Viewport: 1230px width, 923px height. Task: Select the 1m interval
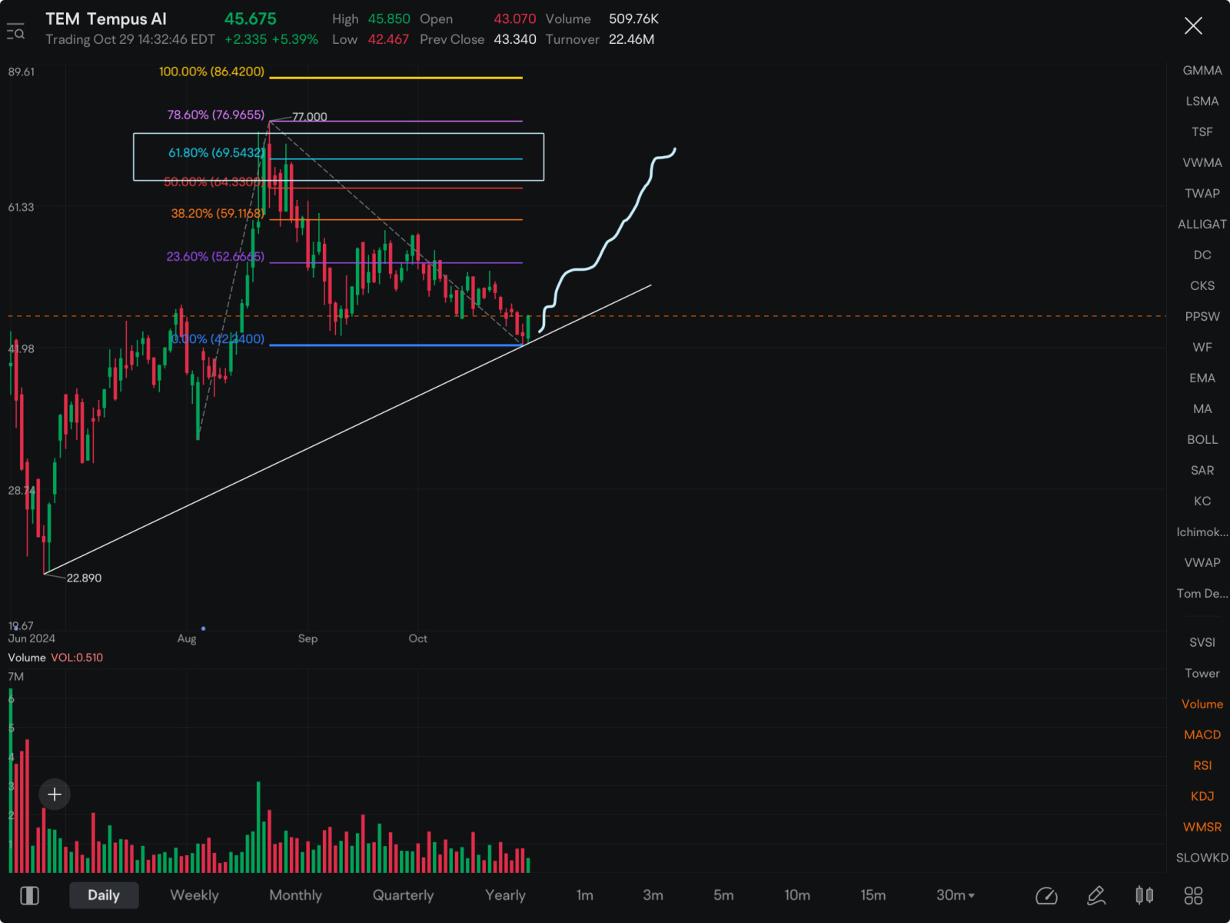click(585, 895)
